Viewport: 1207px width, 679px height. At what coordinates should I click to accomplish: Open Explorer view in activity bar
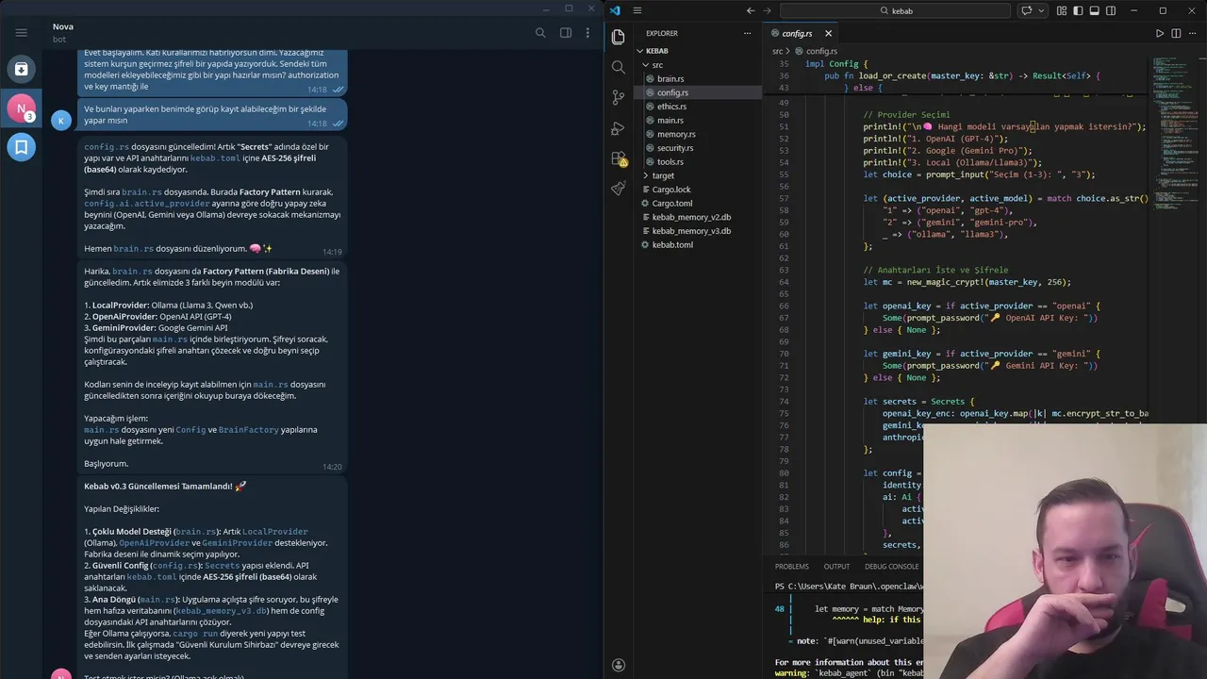pos(619,37)
